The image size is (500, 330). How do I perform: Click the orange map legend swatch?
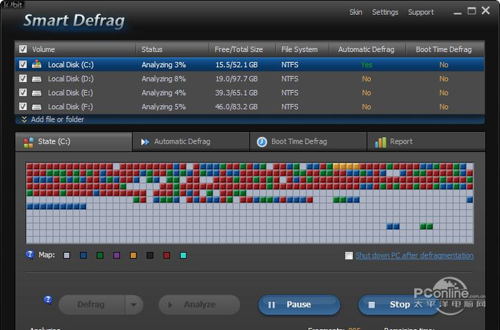[x=134, y=256]
